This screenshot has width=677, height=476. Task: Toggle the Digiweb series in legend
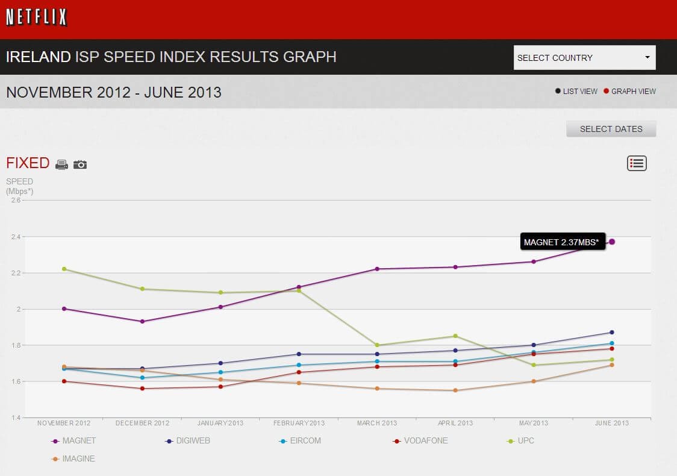[x=188, y=440]
